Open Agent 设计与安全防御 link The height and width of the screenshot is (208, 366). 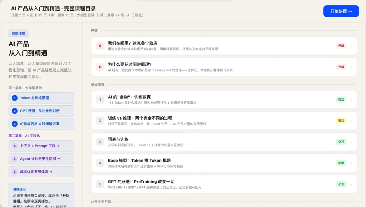tap(41, 159)
